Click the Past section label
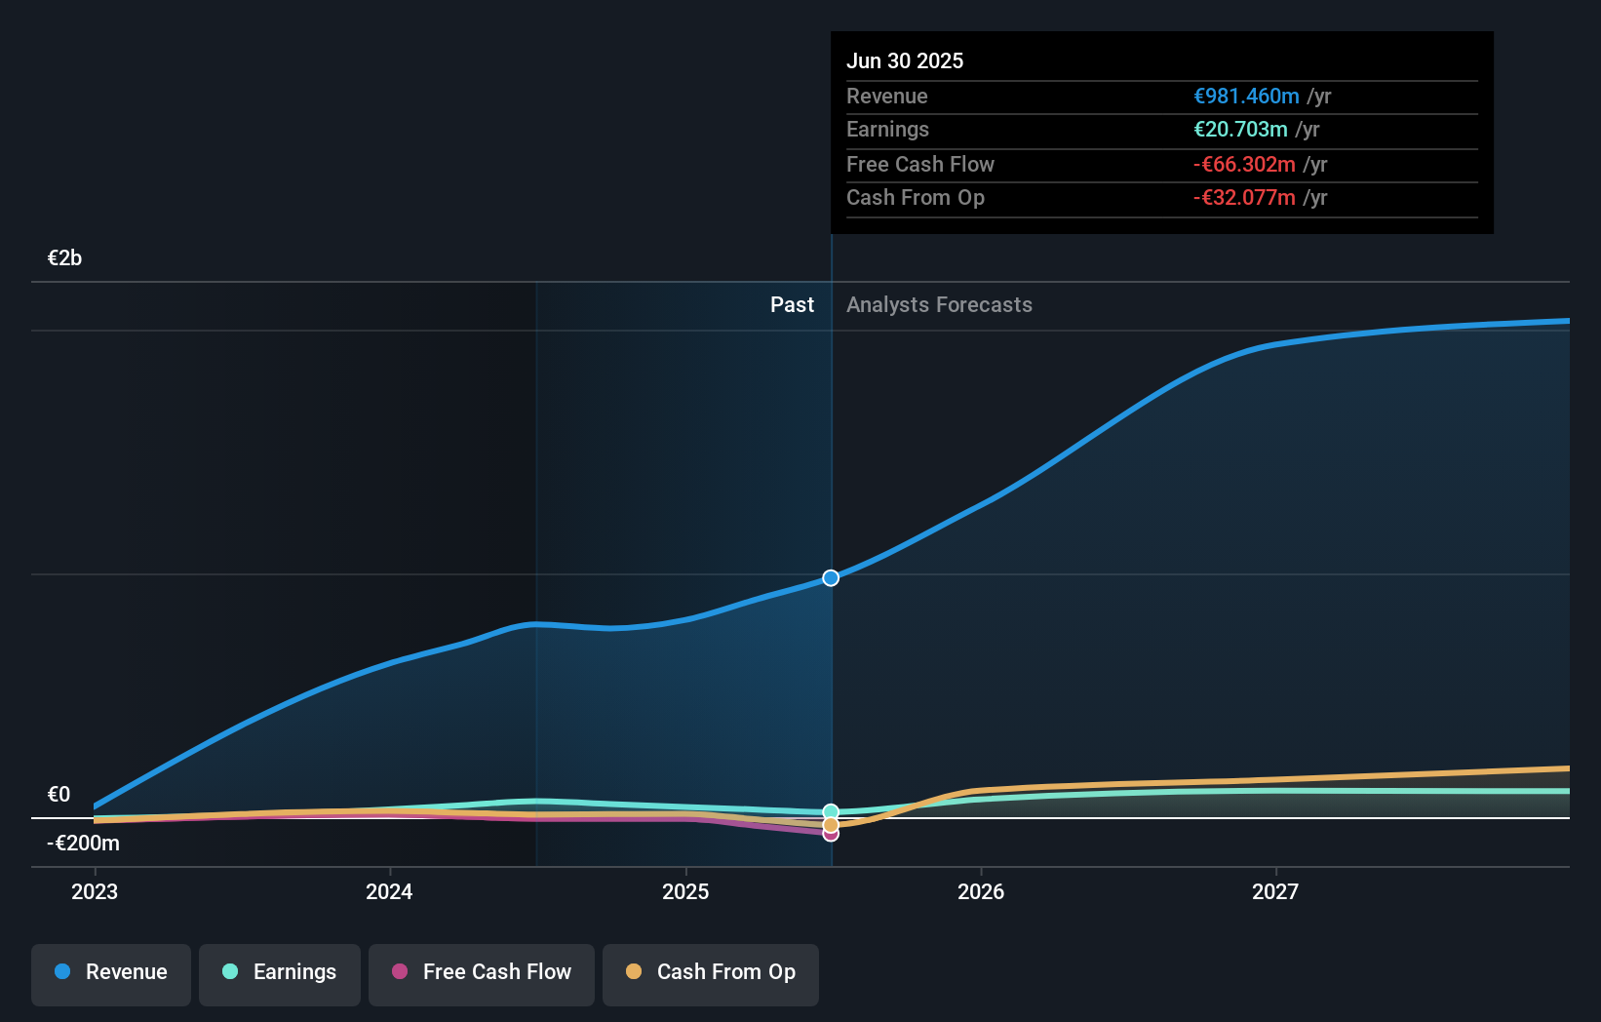 pyautogui.click(x=792, y=304)
